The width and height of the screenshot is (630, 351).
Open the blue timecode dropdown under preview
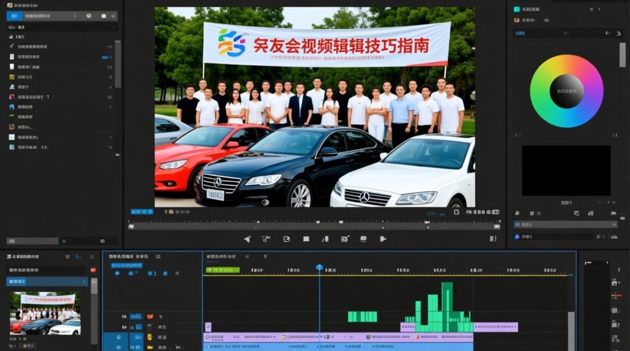click(142, 212)
